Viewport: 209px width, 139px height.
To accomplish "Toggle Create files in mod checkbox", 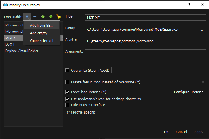I will [x=68, y=82].
